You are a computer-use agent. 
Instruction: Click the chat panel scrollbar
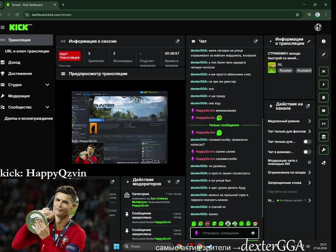[262, 167]
